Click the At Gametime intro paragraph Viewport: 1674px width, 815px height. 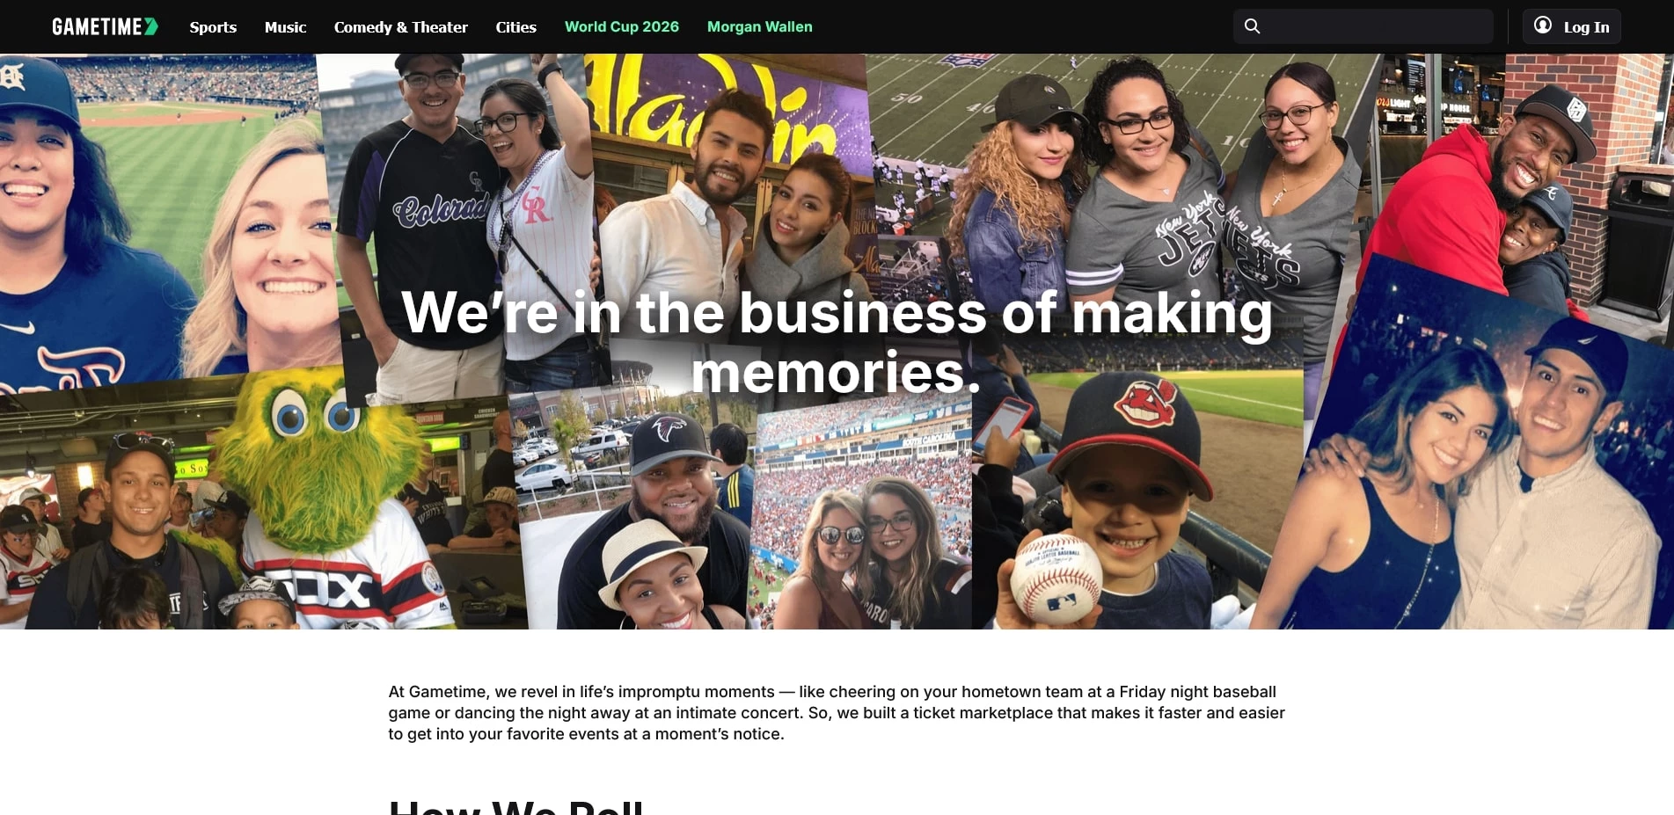[x=837, y=713]
